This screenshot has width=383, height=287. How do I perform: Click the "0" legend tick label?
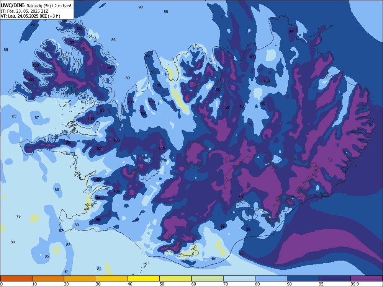coord(2,284)
